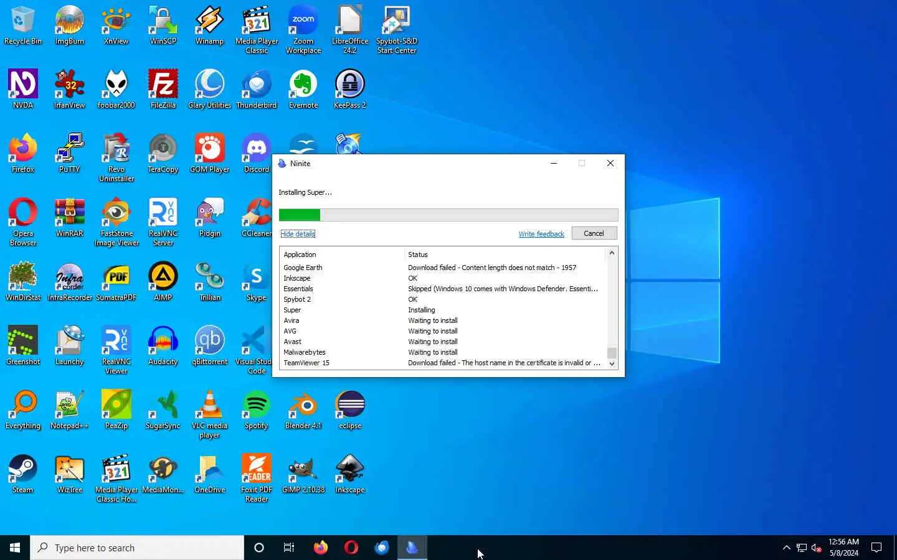Click Hide details link in Ninite
This screenshot has width=897, height=560.
pos(298,234)
